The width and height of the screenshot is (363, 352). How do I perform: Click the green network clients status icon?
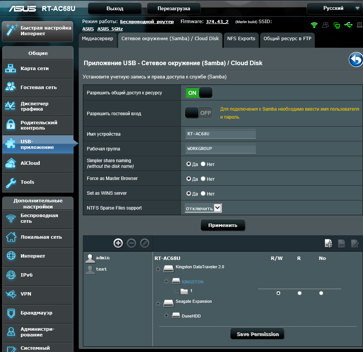tap(337, 25)
